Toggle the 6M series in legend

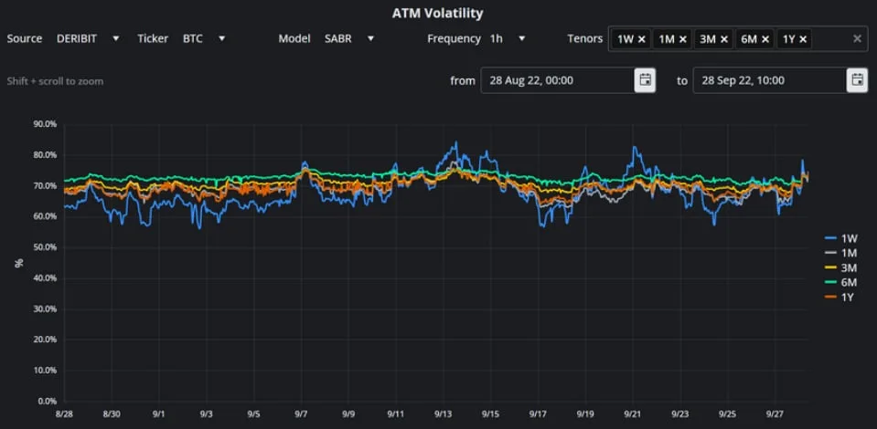(x=840, y=283)
